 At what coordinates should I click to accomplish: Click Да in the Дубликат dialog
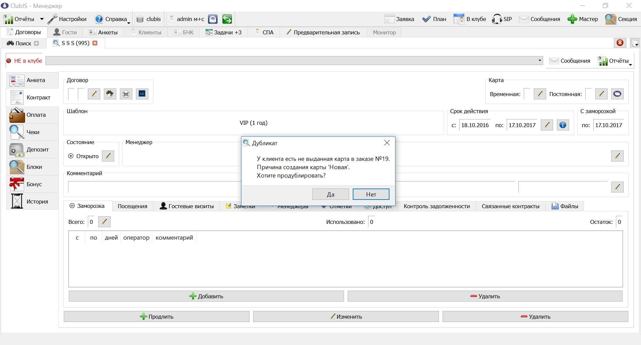(331, 194)
